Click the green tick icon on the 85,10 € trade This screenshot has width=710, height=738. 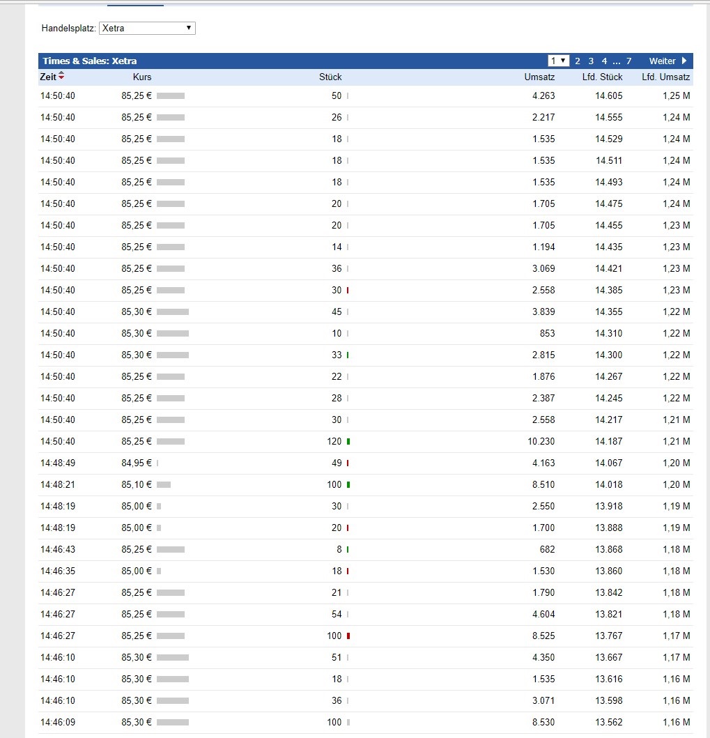pyautogui.click(x=347, y=484)
